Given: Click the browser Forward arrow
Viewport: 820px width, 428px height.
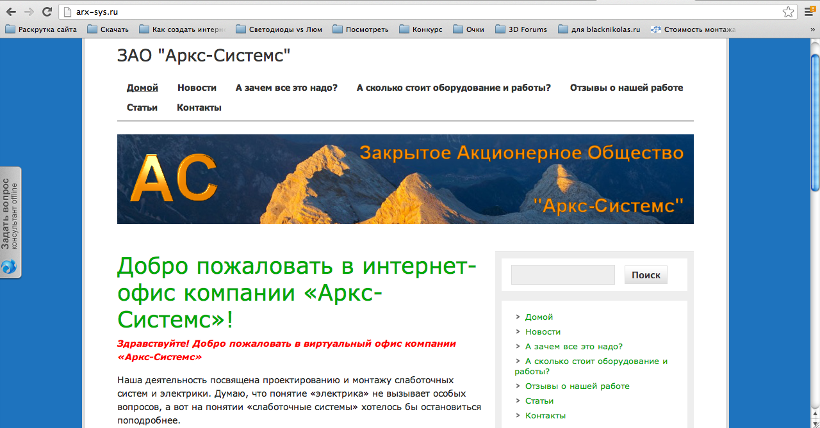Looking at the screenshot, I should click(x=28, y=11).
